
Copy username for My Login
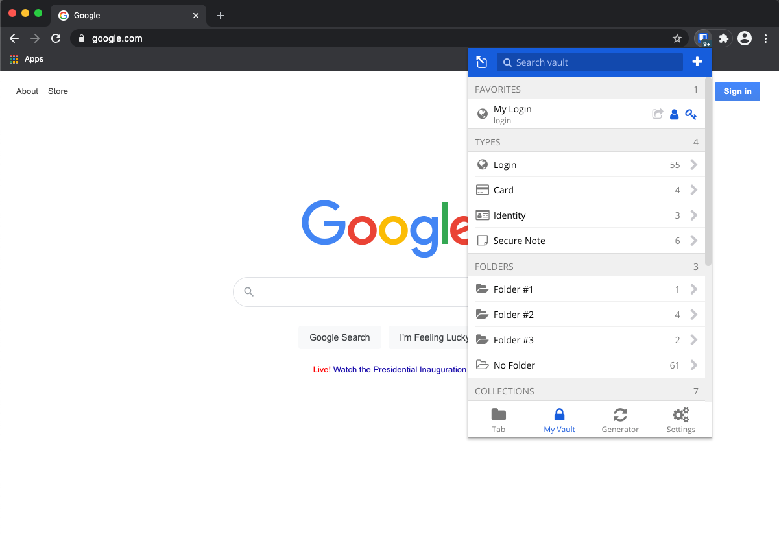pos(674,114)
